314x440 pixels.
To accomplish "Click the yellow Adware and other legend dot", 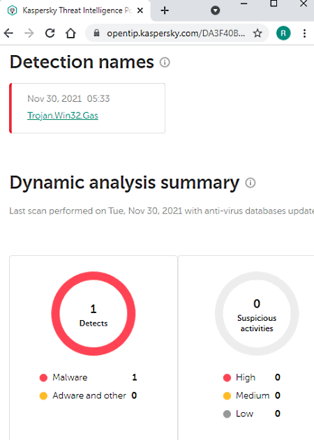I will pyautogui.click(x=43, y=395).
